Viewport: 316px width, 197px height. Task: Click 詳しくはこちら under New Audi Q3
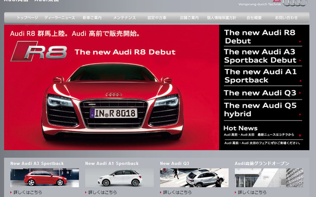[177, 193]
